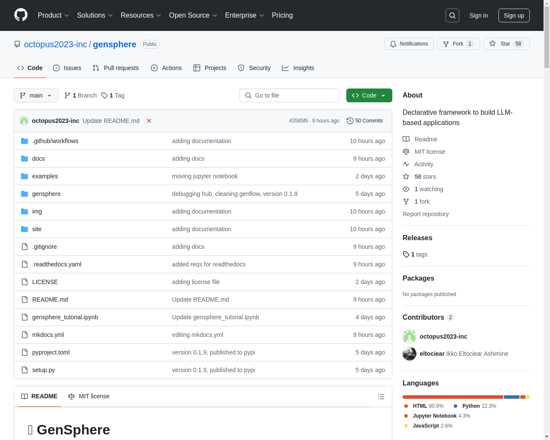This screenshot has width=550, height=440.
Task: Open the green Code dropdown
Action: 369,95
